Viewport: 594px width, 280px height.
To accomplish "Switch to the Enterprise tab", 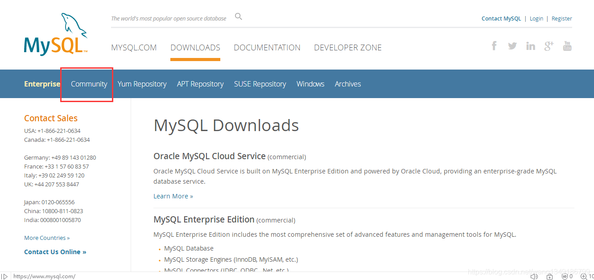I will coord(42,84).
